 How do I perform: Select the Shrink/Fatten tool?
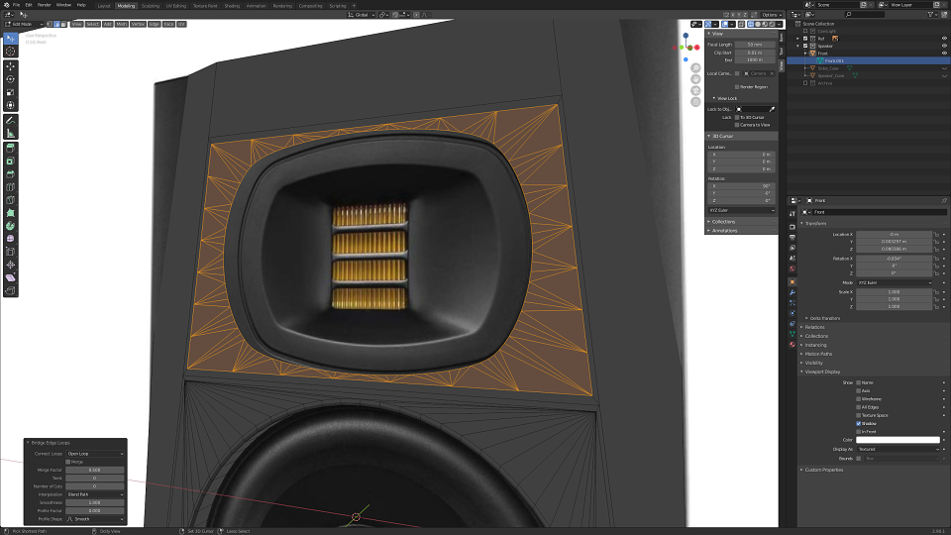click(10, 266)
